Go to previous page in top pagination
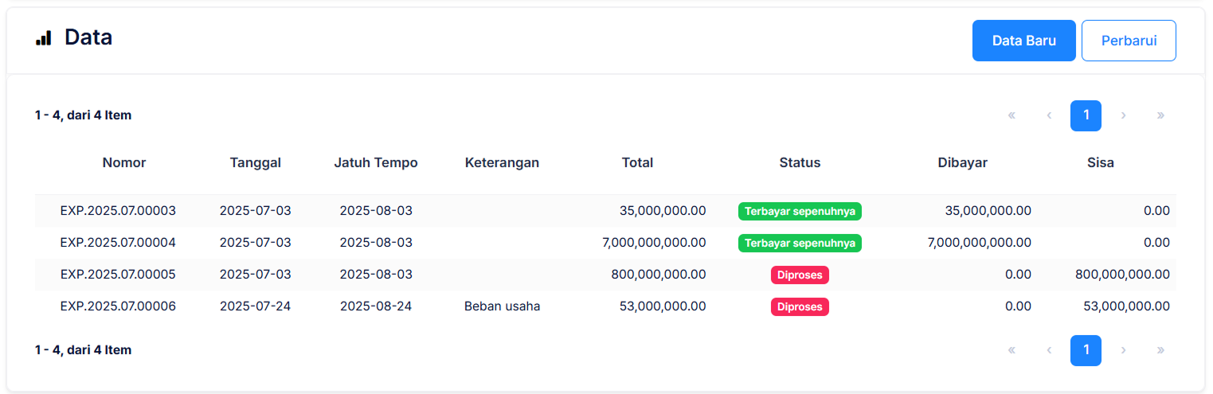This screenshot has width=1213, height=394. tap(1049, 115)
